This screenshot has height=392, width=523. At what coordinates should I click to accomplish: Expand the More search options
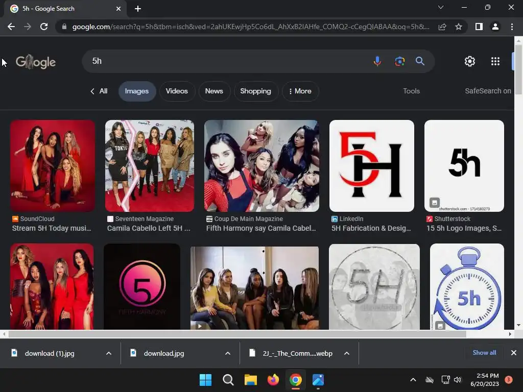point(300,91)
